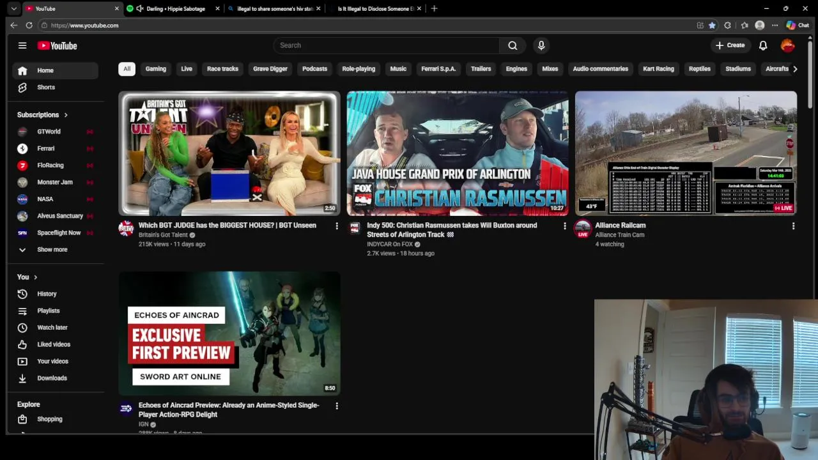Open the BGT Unseen video thumbnail
Viewport: 818px width, 460px height.
coord(229,153)
